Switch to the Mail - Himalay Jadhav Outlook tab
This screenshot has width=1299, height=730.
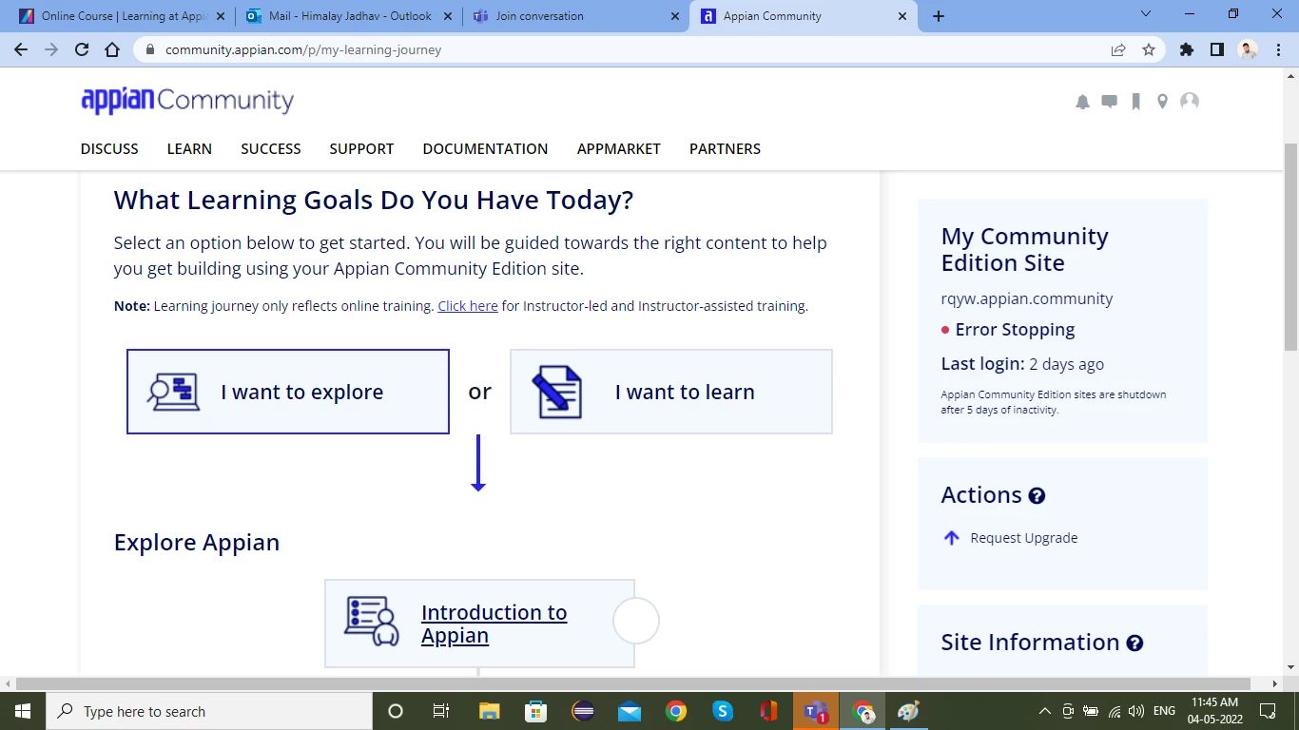click(x=348, y=16)
